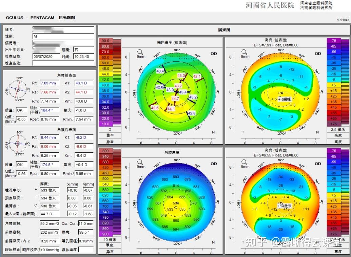
Task: Click the magnifier icon on corneal thickness map
Action: coord(140,162)
